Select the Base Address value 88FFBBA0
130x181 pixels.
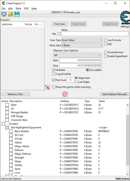tap(104, 131)
